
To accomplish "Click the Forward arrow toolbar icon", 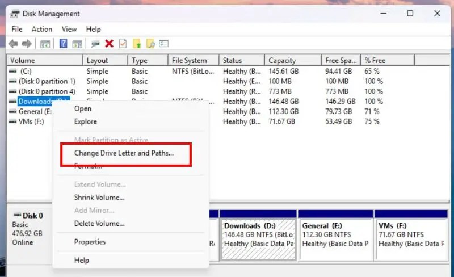I will pyautogui.click(x=26, y=44).
